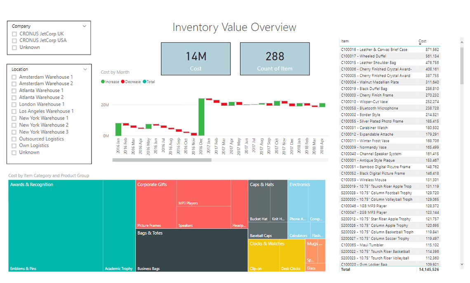Enable London Warehouse 1 filter checkbox
470x283 pixels.
pyautogui.click(x=14, y=105)
